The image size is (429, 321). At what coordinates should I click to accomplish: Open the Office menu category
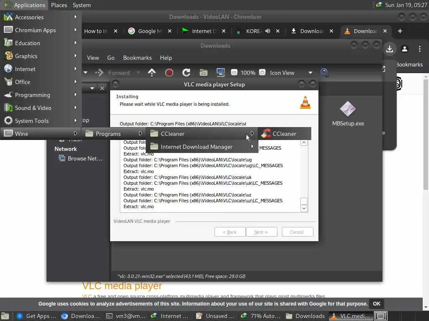click(x=41, y=82)
